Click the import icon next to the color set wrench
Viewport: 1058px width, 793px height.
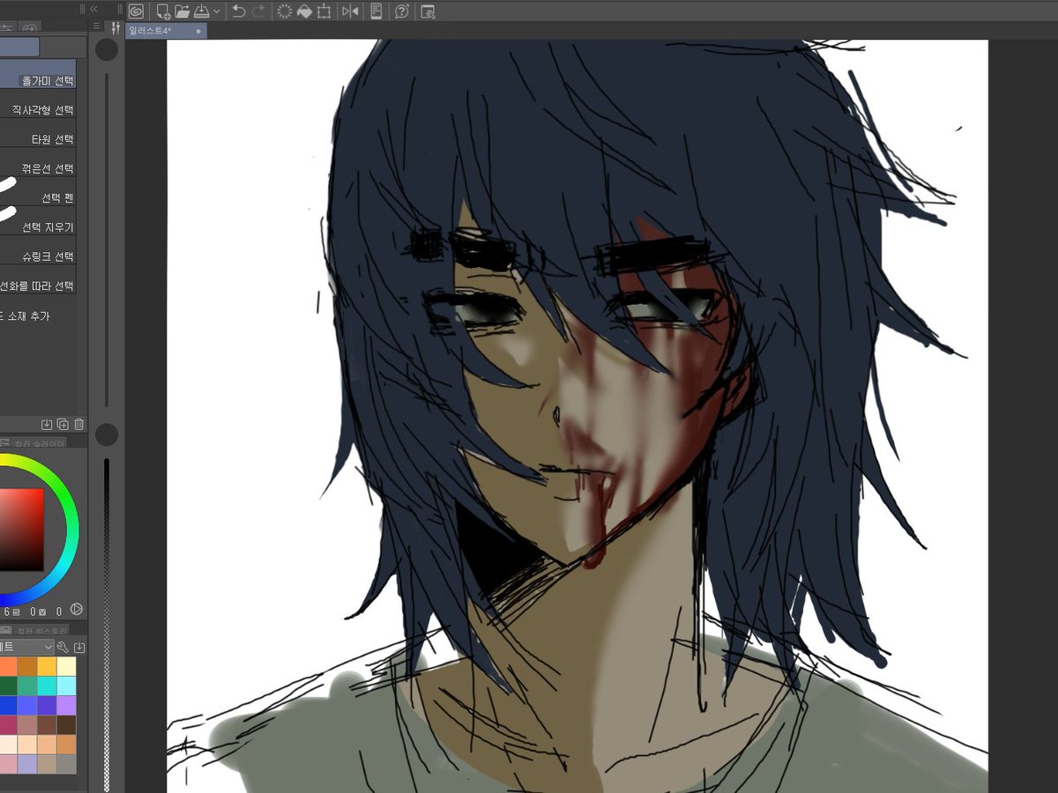(78, 648)
